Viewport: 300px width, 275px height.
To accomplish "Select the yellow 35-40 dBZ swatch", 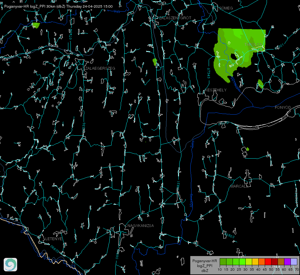I will [255, 262].
